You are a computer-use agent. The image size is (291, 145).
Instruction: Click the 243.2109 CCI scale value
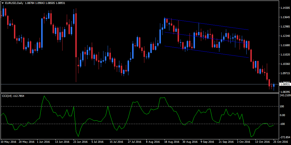[x=285, y=95]
